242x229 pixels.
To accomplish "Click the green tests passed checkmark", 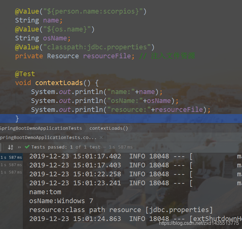I will pyautogui.click(x=27, y=147).
